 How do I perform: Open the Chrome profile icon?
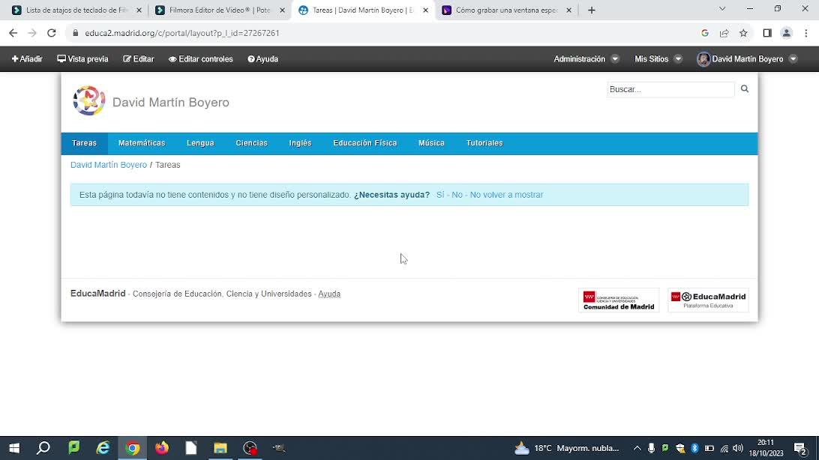786,33
